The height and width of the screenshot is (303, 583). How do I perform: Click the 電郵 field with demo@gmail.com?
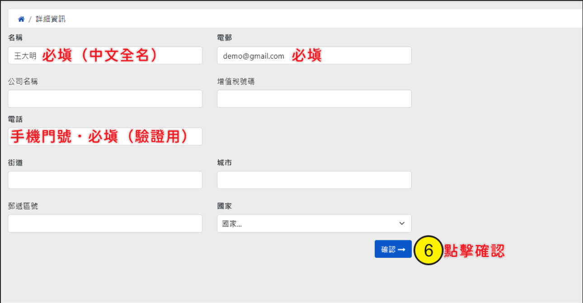tap(314, 55)
